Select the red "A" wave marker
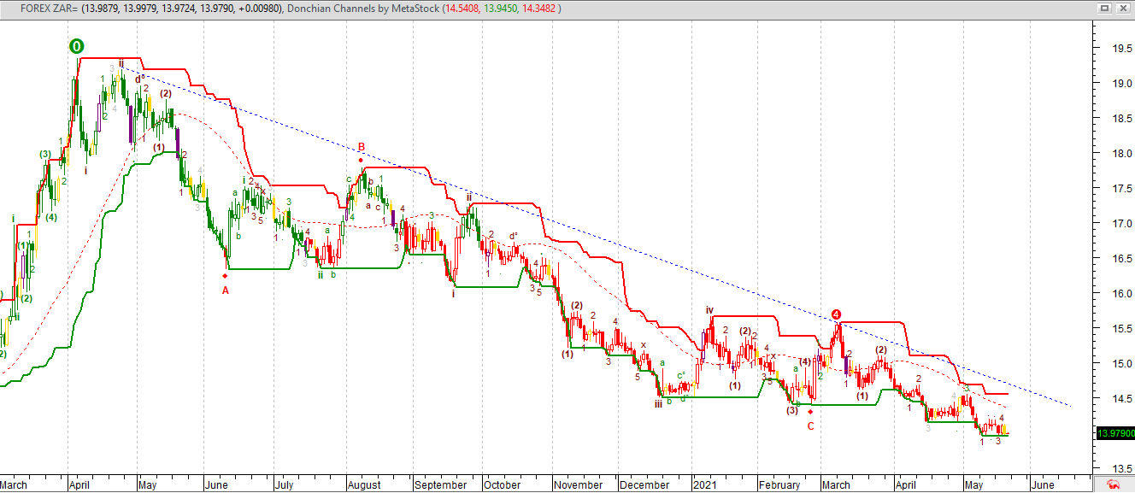 tap(225, 291)
